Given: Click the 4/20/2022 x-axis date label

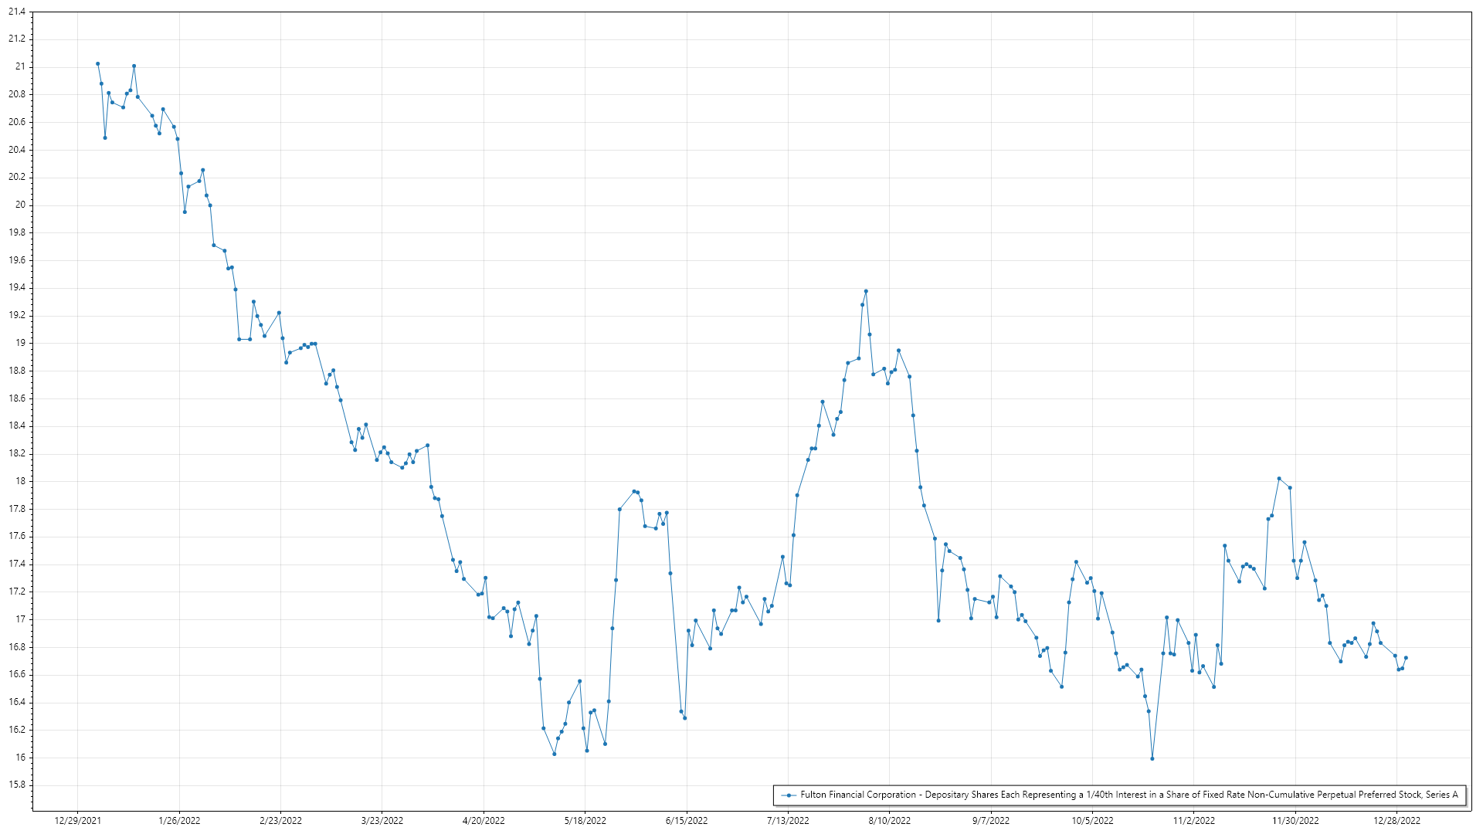Looking at the screenshot, I should (484, 820).
